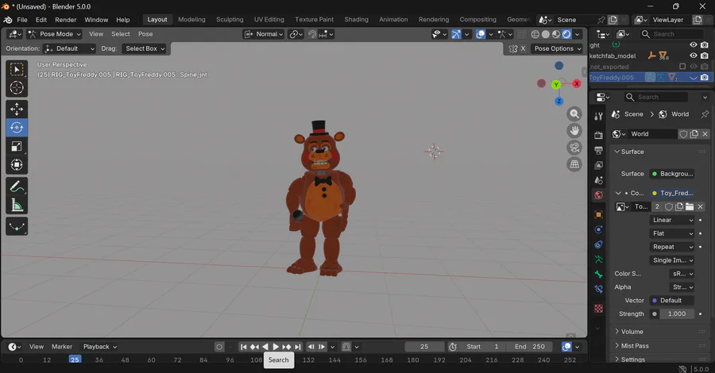This screenshot has width=715, height=373.
Task: Click the Background surface shader button
Action: [671, 174]
